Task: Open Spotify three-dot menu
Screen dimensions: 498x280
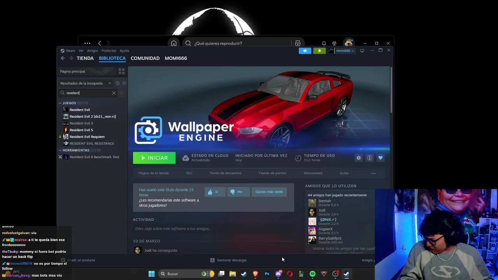Action: pos(87,43)
